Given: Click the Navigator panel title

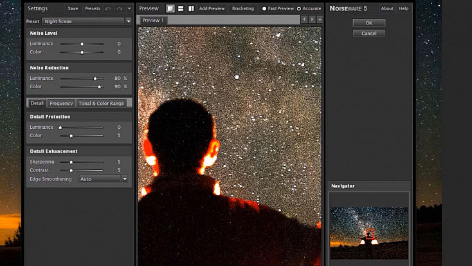Looking at the screenshot, I should click(343, 185).
